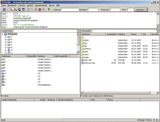Select the temp remote folder
This screenshot has width=160, height=122.
click(86, 52)
